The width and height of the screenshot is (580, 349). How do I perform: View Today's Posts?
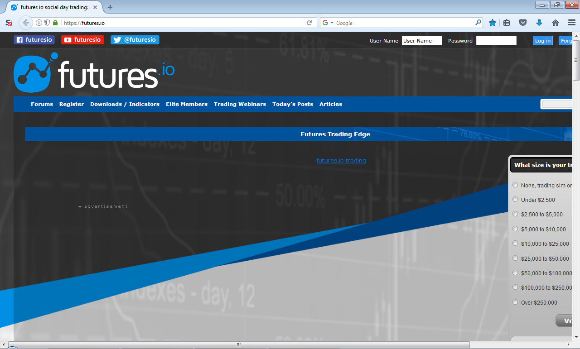point(293,104)
